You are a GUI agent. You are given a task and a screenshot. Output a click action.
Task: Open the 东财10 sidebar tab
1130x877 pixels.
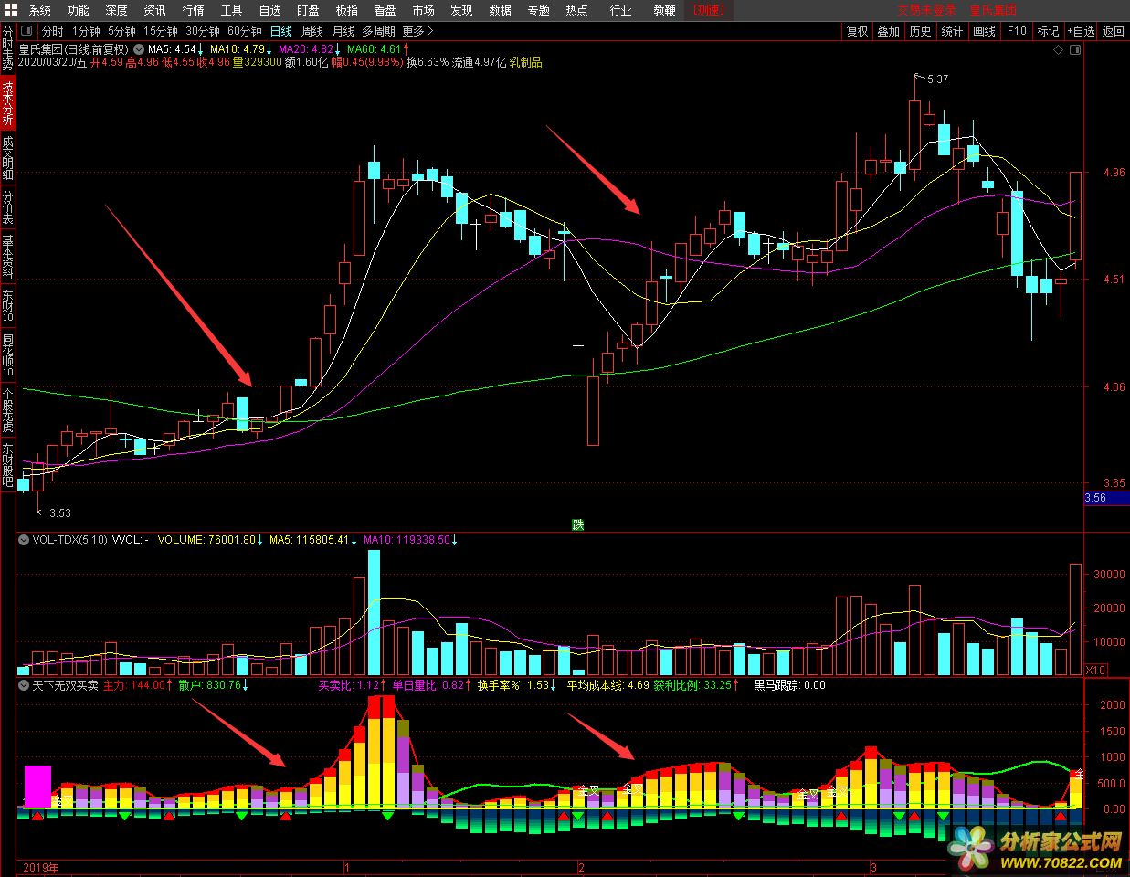point(7,306)
